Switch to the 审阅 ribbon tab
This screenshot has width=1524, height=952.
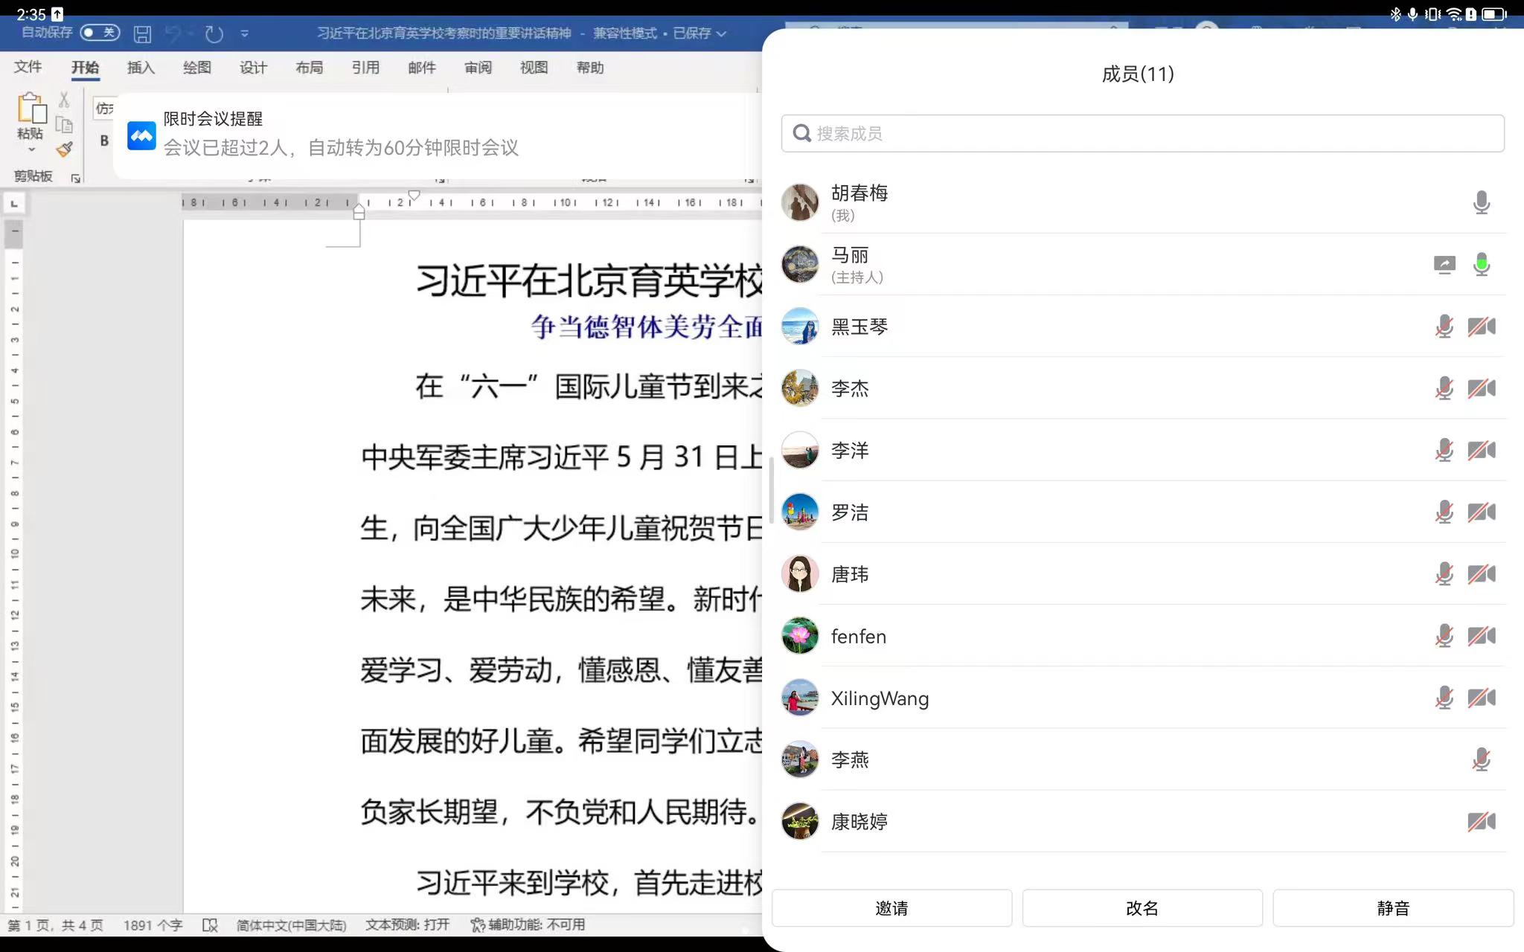(478, 68)
